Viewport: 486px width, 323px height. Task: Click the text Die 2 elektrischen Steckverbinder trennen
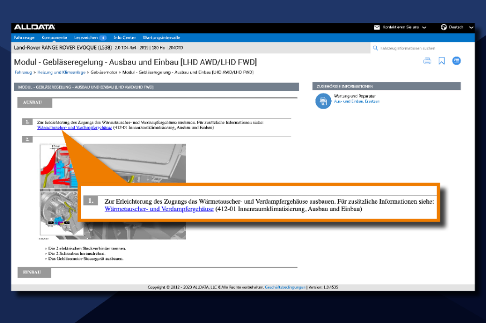(x=87, y=248)
